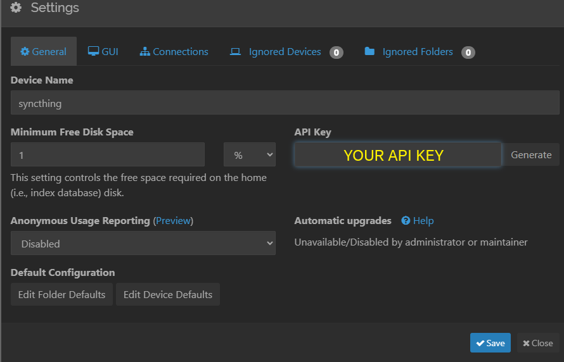The image size is (564, 362).
Task: Open the disk space unit dropdown
Action: click(249, 155)
